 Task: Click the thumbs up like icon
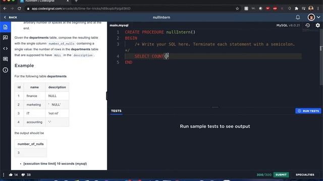(11, 174)
